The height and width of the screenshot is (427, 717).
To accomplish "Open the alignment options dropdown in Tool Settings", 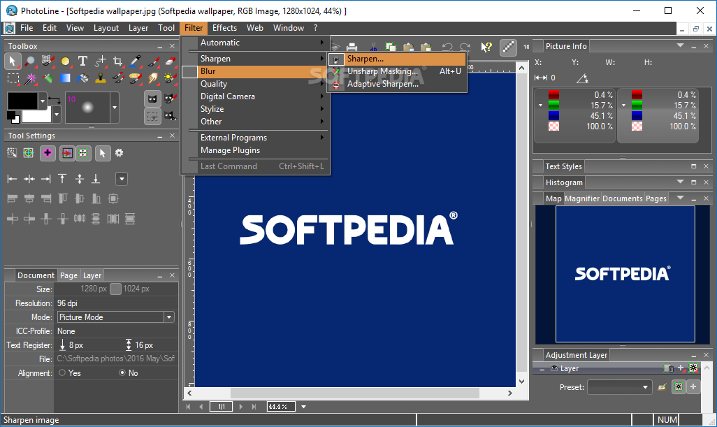I will (122, 179).
